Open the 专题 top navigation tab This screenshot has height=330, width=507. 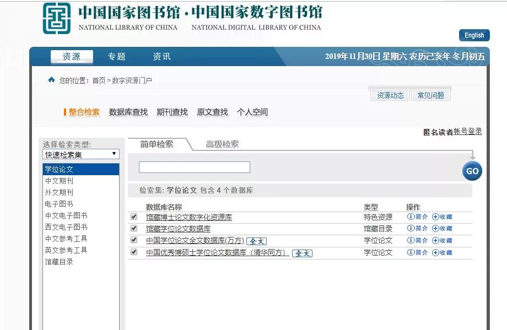tap(117, 57)
